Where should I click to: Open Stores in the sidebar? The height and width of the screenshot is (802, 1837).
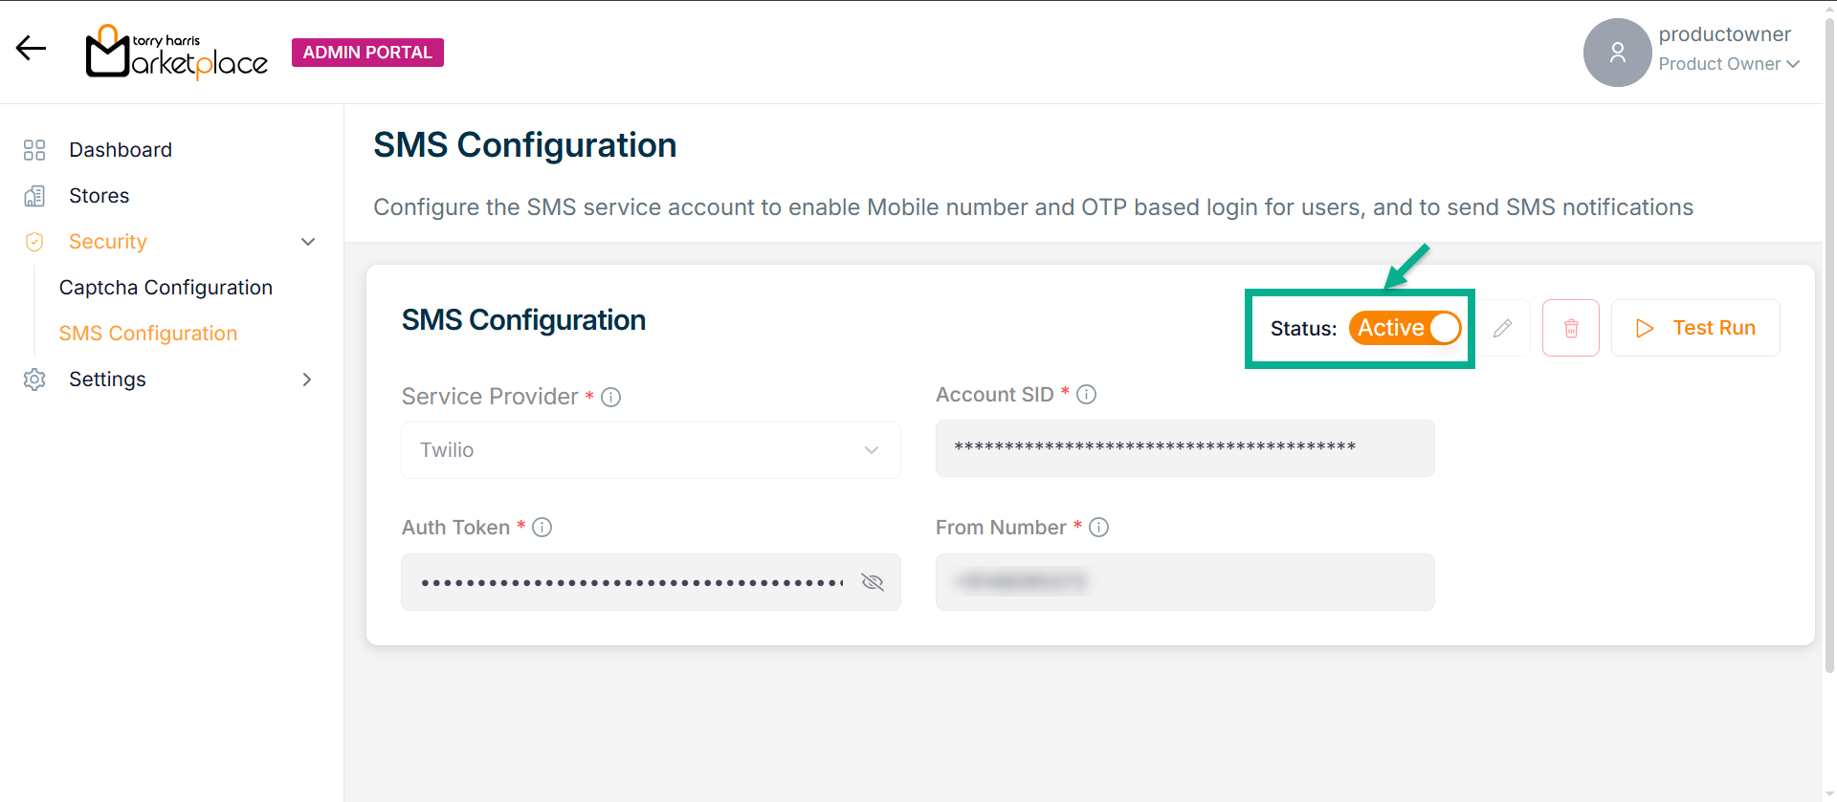click(99, 196)
